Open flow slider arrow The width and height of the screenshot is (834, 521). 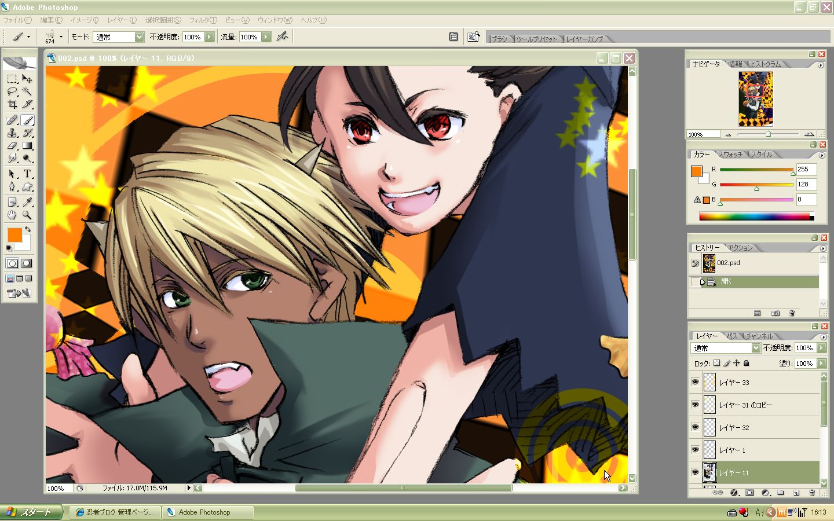(x=266, y=37)
